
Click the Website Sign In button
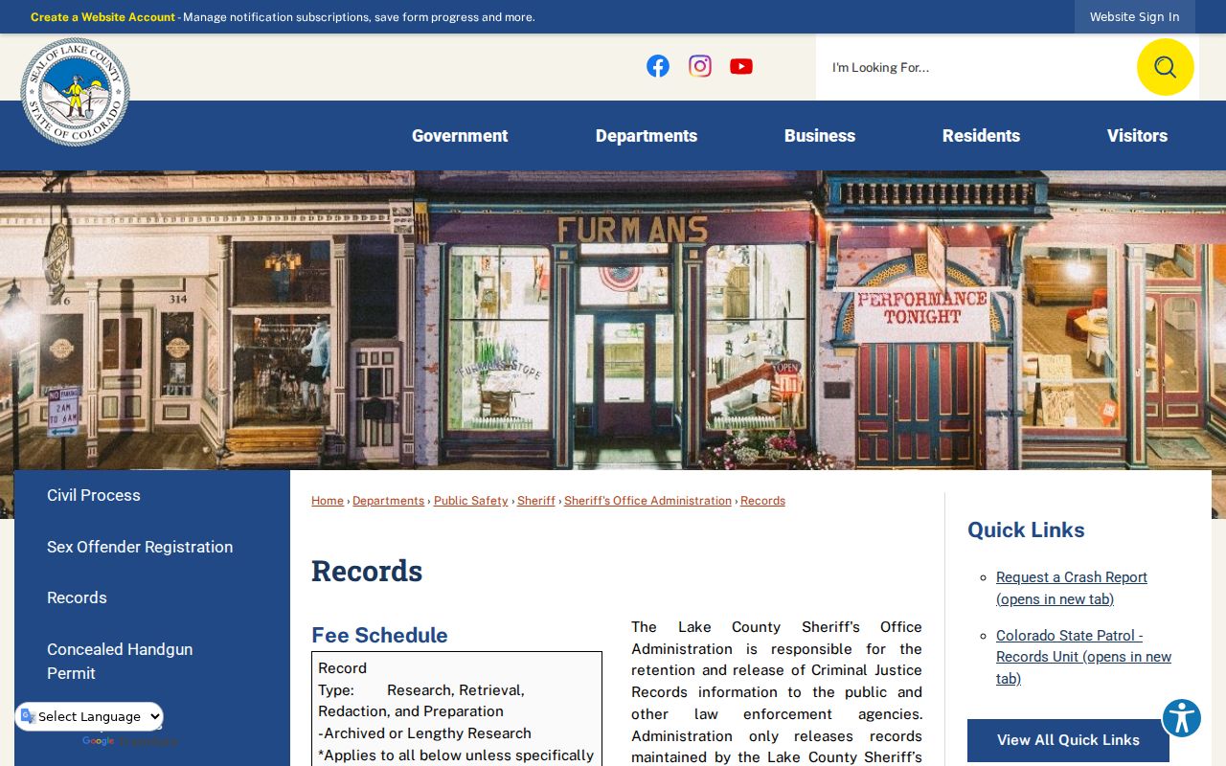[1134, 17]
